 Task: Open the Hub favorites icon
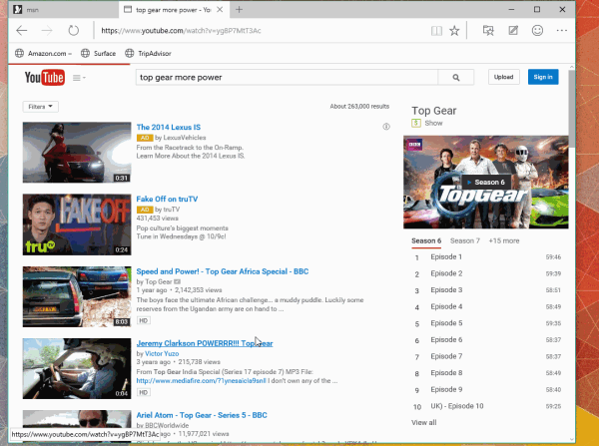click(x=488, y=31)
